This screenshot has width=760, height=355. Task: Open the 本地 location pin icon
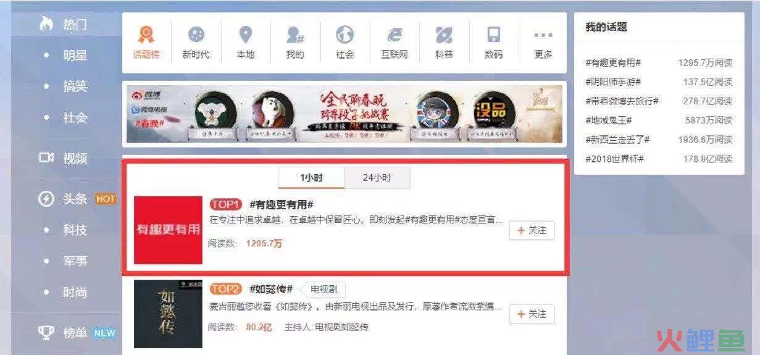pyautogui.click(x=246, y=43)
